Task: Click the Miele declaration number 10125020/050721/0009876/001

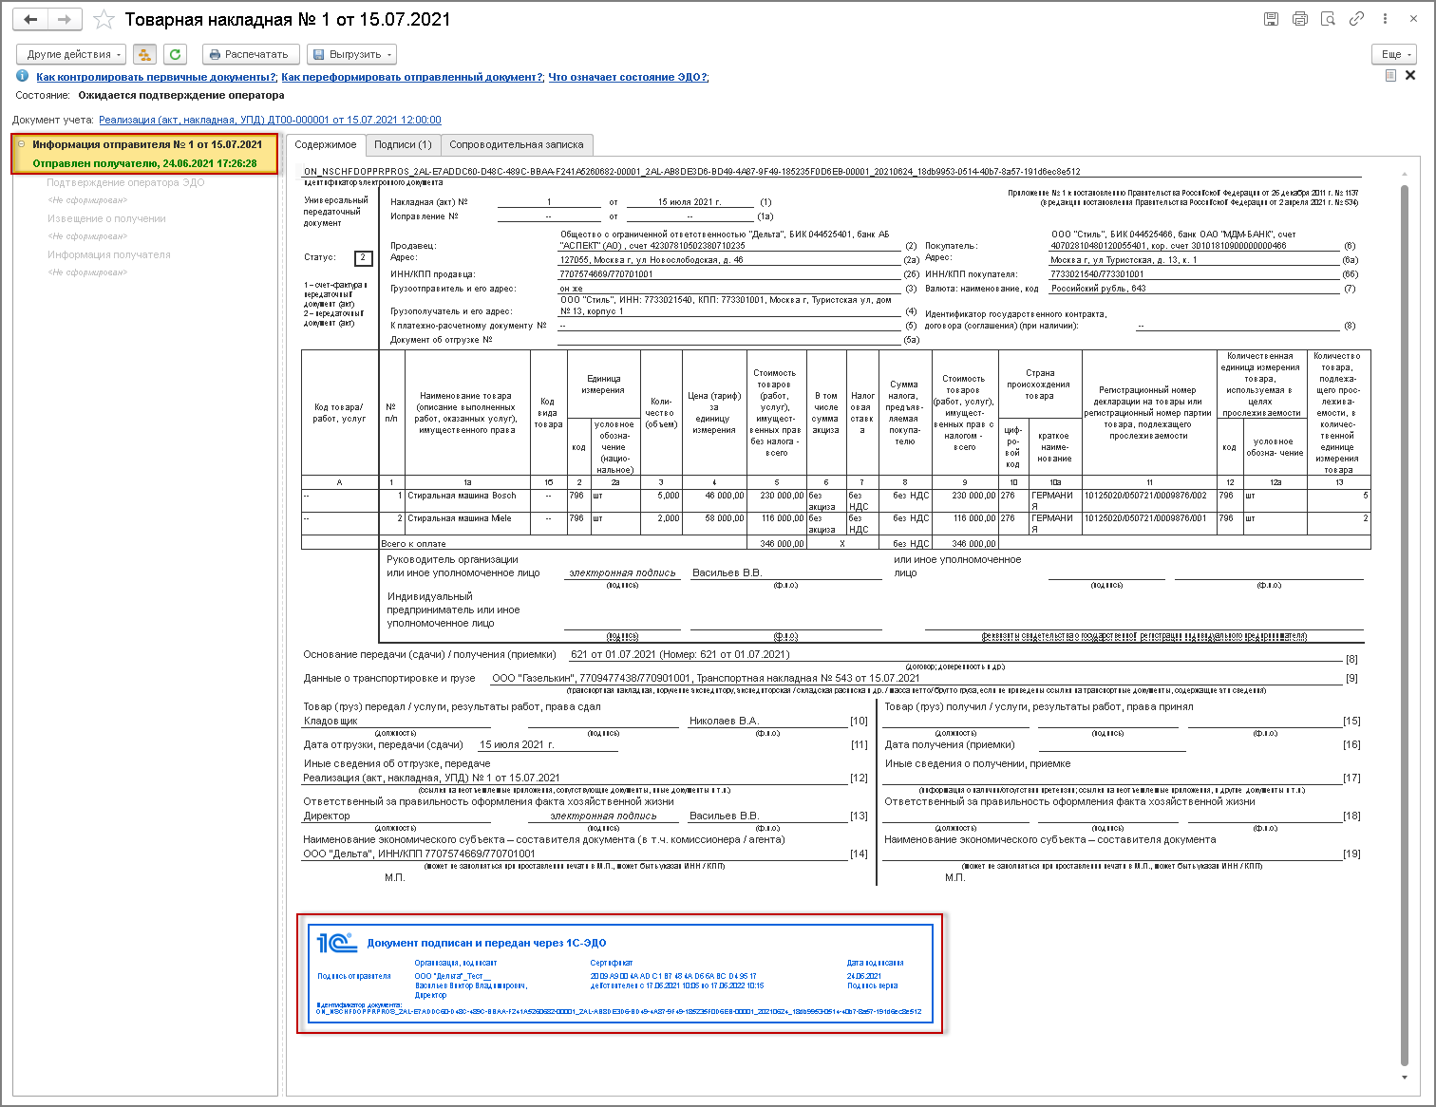Action: (1149, 524)
